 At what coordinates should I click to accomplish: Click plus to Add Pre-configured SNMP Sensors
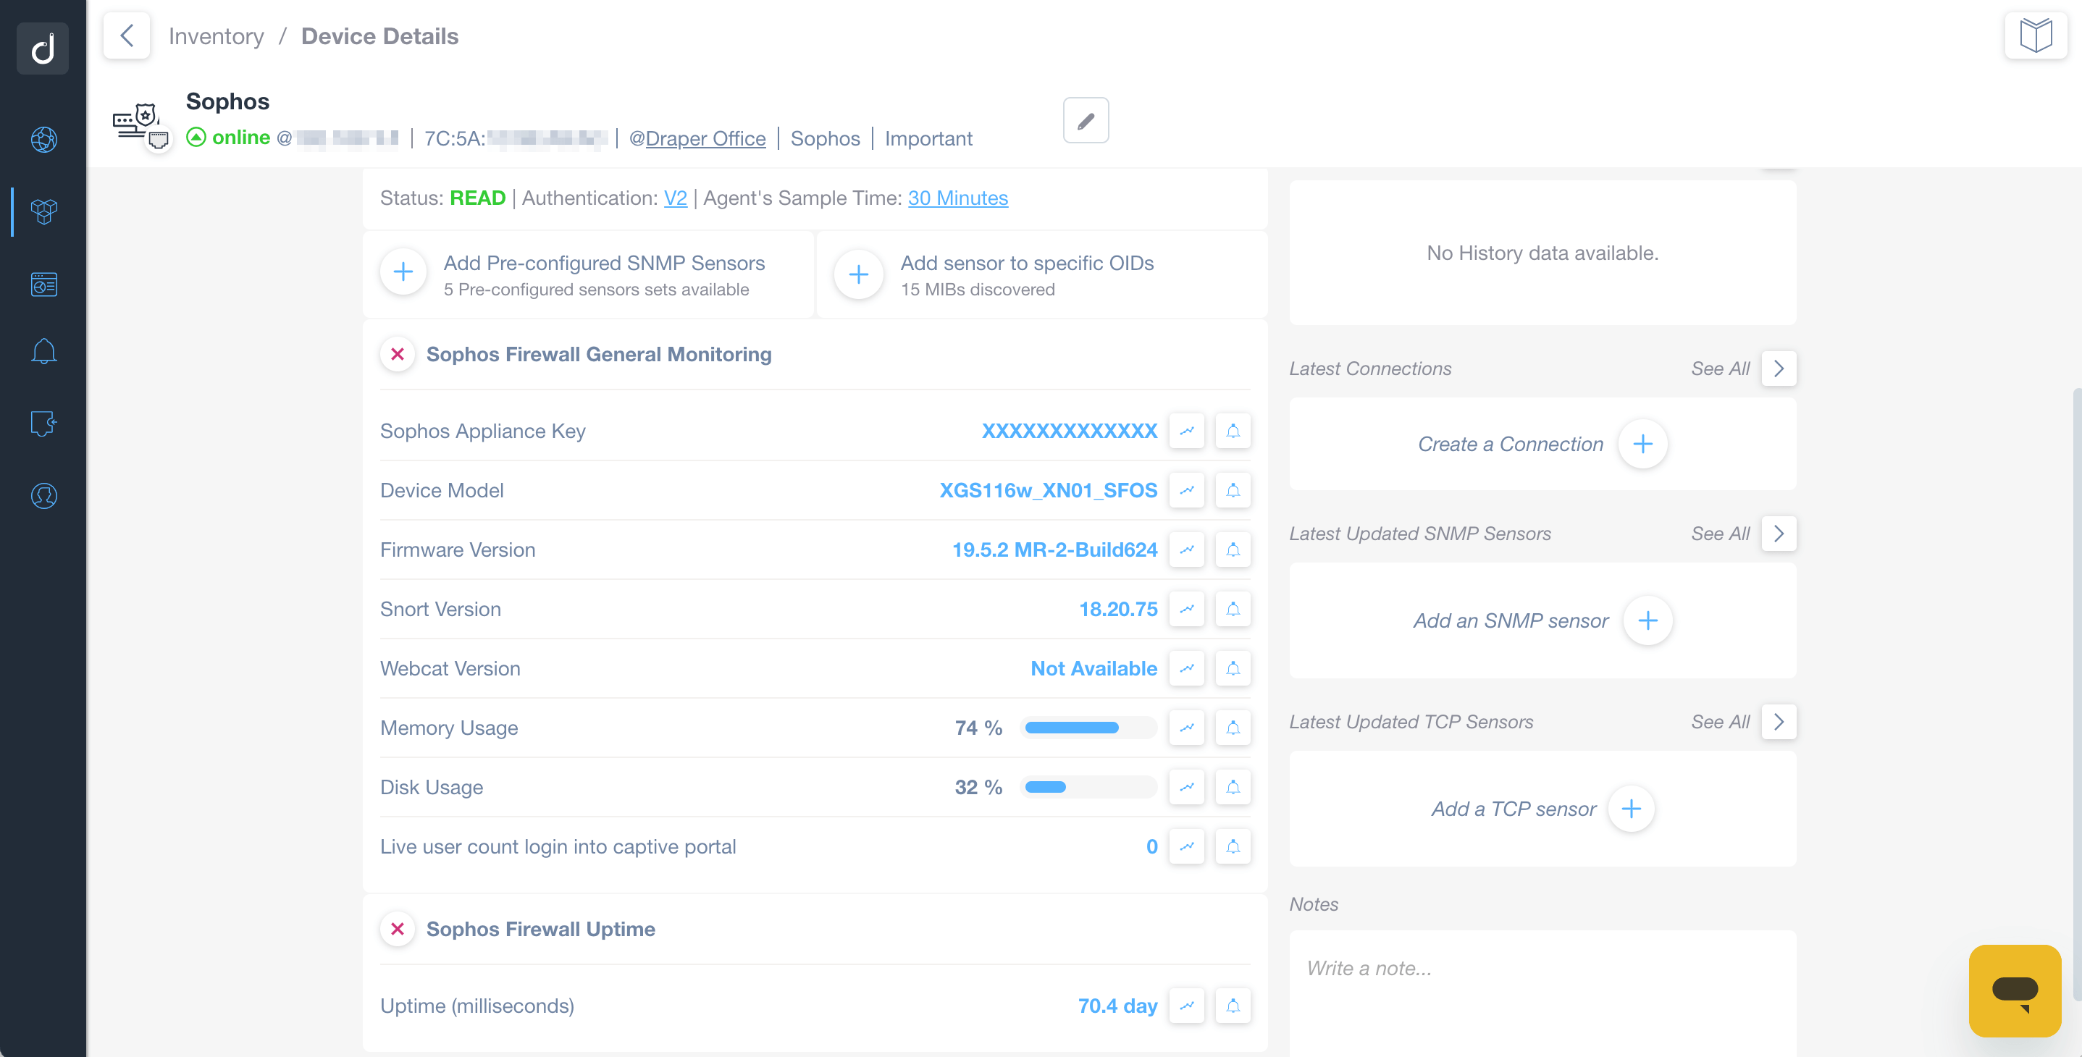(403, 272)
